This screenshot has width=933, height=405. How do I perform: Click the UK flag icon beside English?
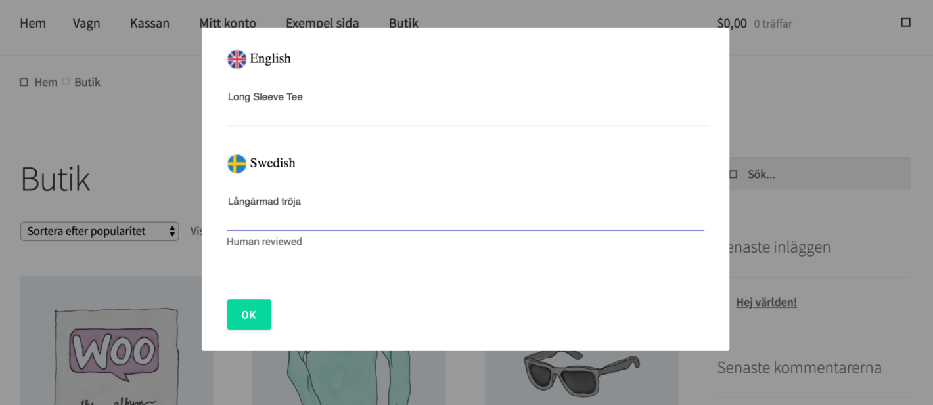click(237, 59)
